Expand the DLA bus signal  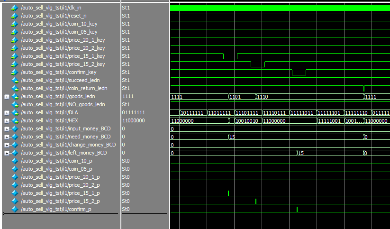click(x=7, y=112)
